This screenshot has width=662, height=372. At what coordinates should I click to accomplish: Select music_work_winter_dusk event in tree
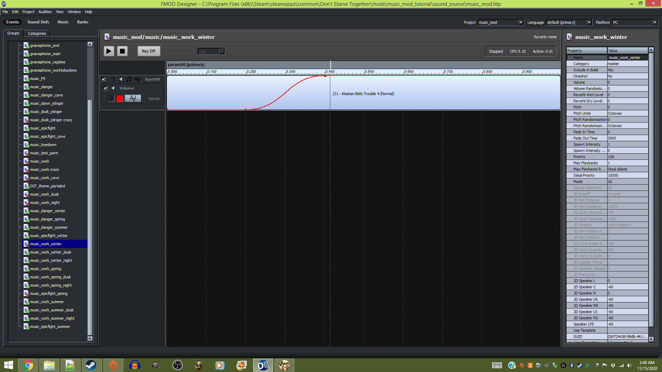click(x=50, y=252)
